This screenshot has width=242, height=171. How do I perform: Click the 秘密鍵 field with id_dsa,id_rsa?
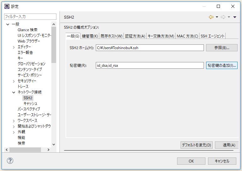(150, 66)
